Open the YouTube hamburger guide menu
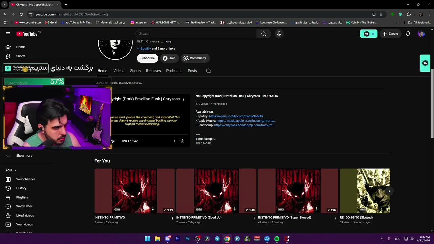 tap(8, 34)
